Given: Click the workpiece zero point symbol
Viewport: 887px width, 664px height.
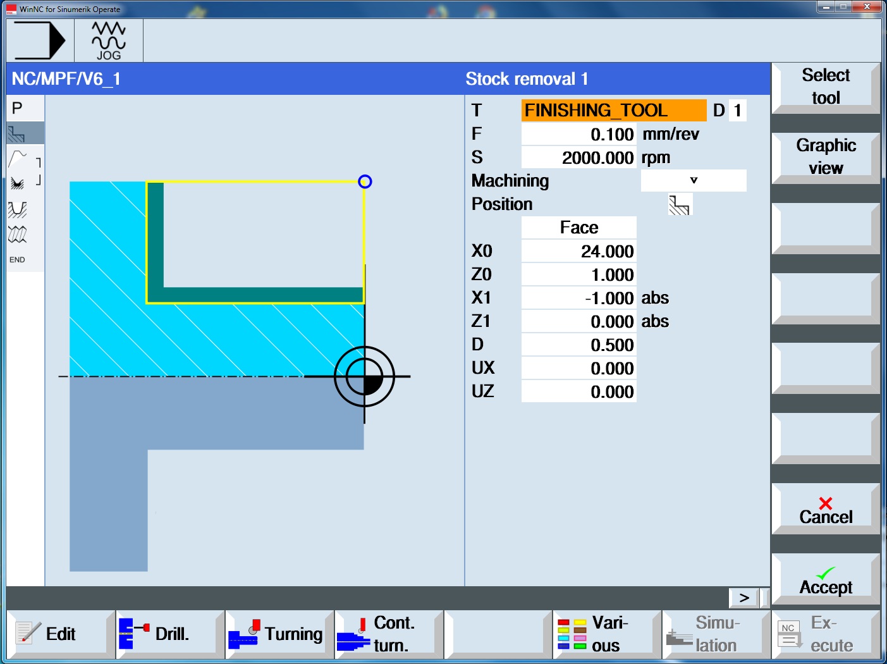Looking at the screenshot, I should coord(365,376).
